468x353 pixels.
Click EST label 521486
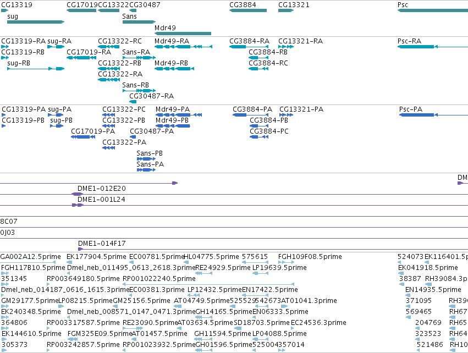tap(430, 345)
